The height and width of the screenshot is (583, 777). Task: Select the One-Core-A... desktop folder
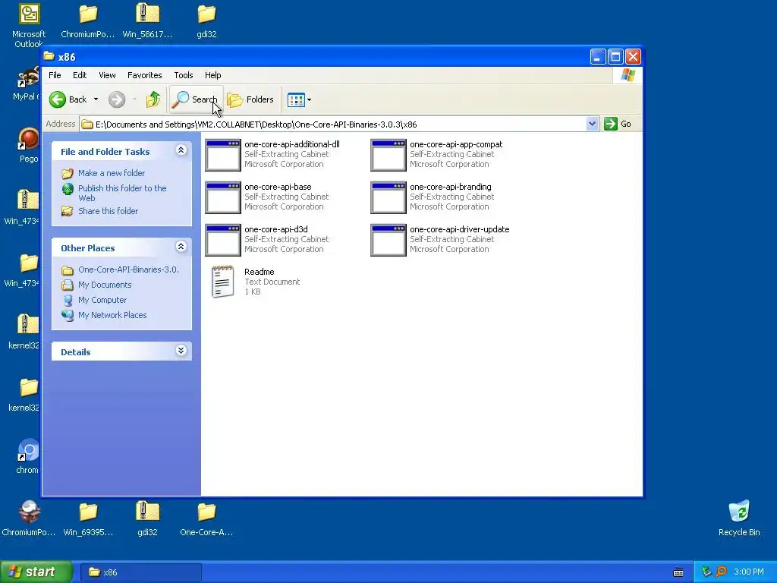coord(206,512)
